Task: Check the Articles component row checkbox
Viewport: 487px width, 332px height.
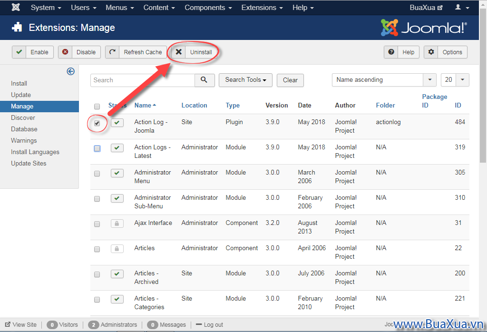Action: [97, 249]
